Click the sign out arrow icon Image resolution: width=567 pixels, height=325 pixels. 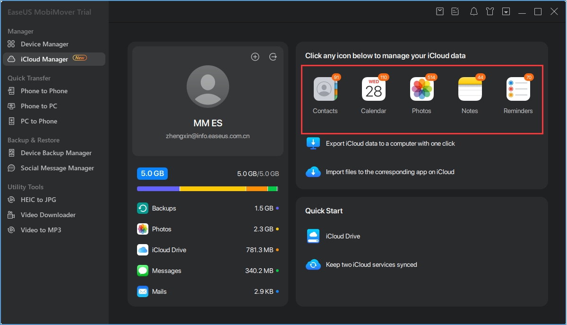(x=273, y=57)
